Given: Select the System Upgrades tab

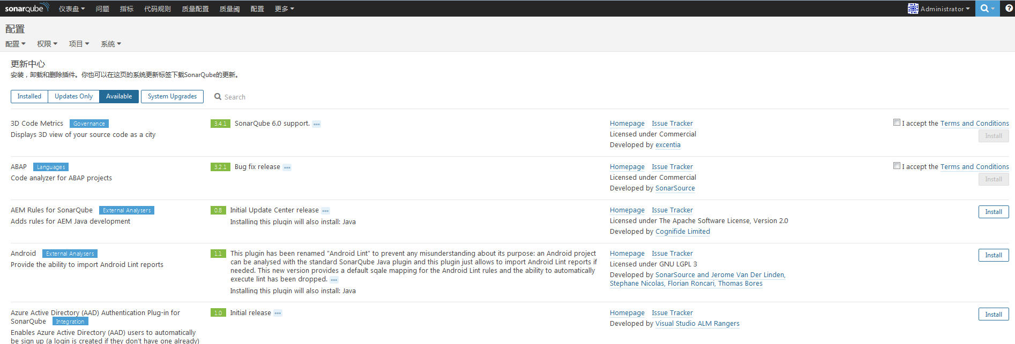Looking at the screenshot, I should tap(172, 96).
